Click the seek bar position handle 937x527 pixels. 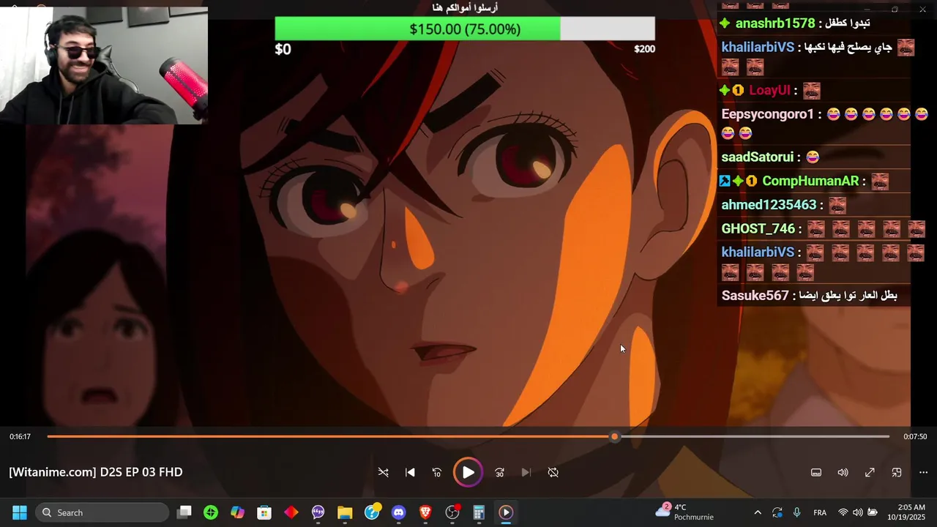tap(615, 436)
